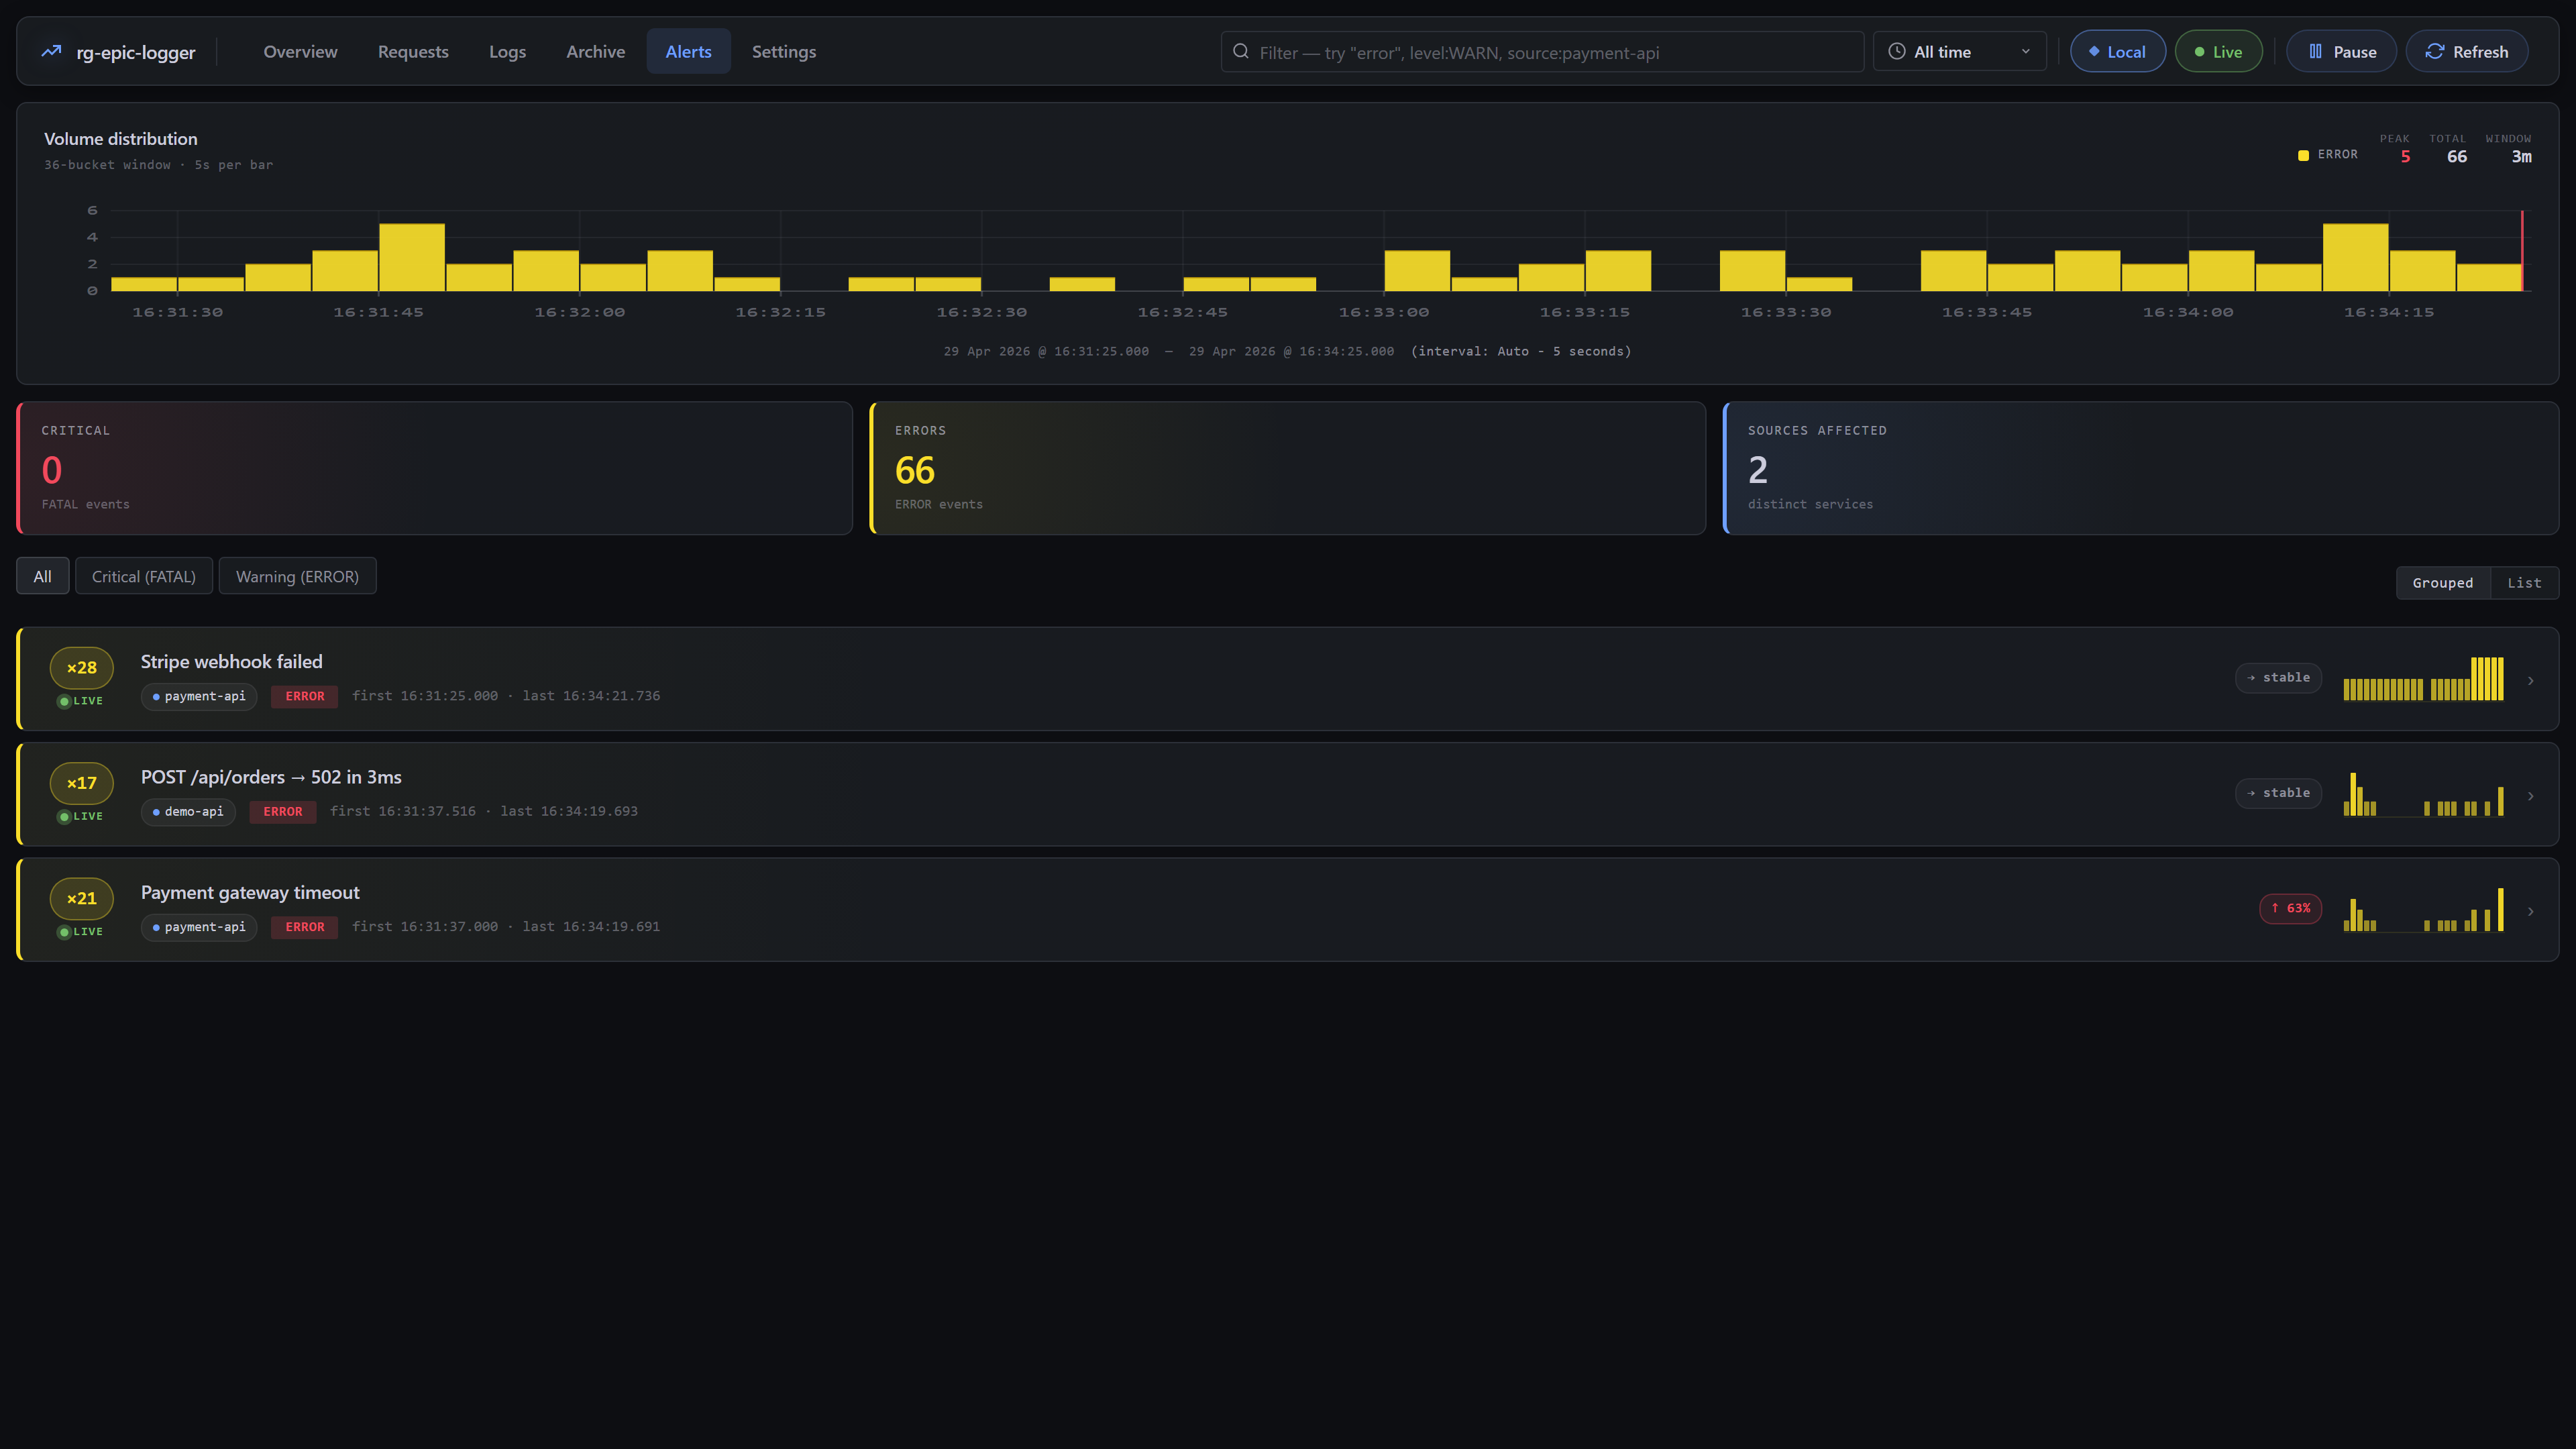Click the 63% rising trend badge
Image resolution: width=2576 pixels, height=1449 pixels.
pyautogui.click(x=2290, y=908)
